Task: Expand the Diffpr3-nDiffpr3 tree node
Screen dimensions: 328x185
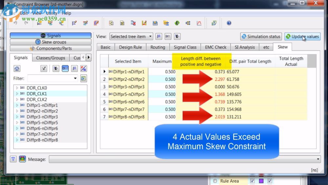Action: click(17, 117)
